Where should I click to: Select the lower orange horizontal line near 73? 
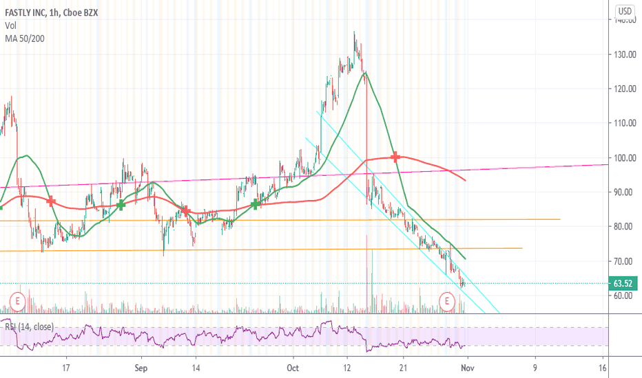click(x=261, y=249)
